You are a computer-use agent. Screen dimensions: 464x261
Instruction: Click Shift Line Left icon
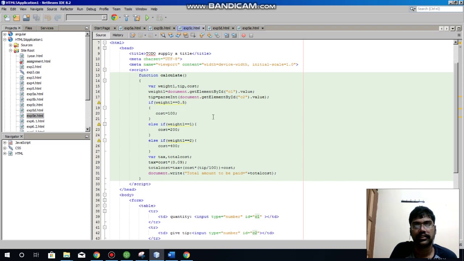coord(226,35)
